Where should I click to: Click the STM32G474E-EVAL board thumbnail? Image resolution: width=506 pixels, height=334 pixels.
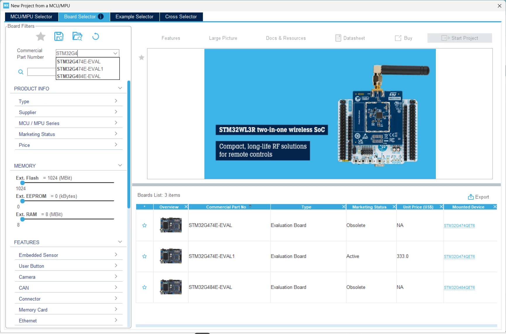click(x=171, y=225)
